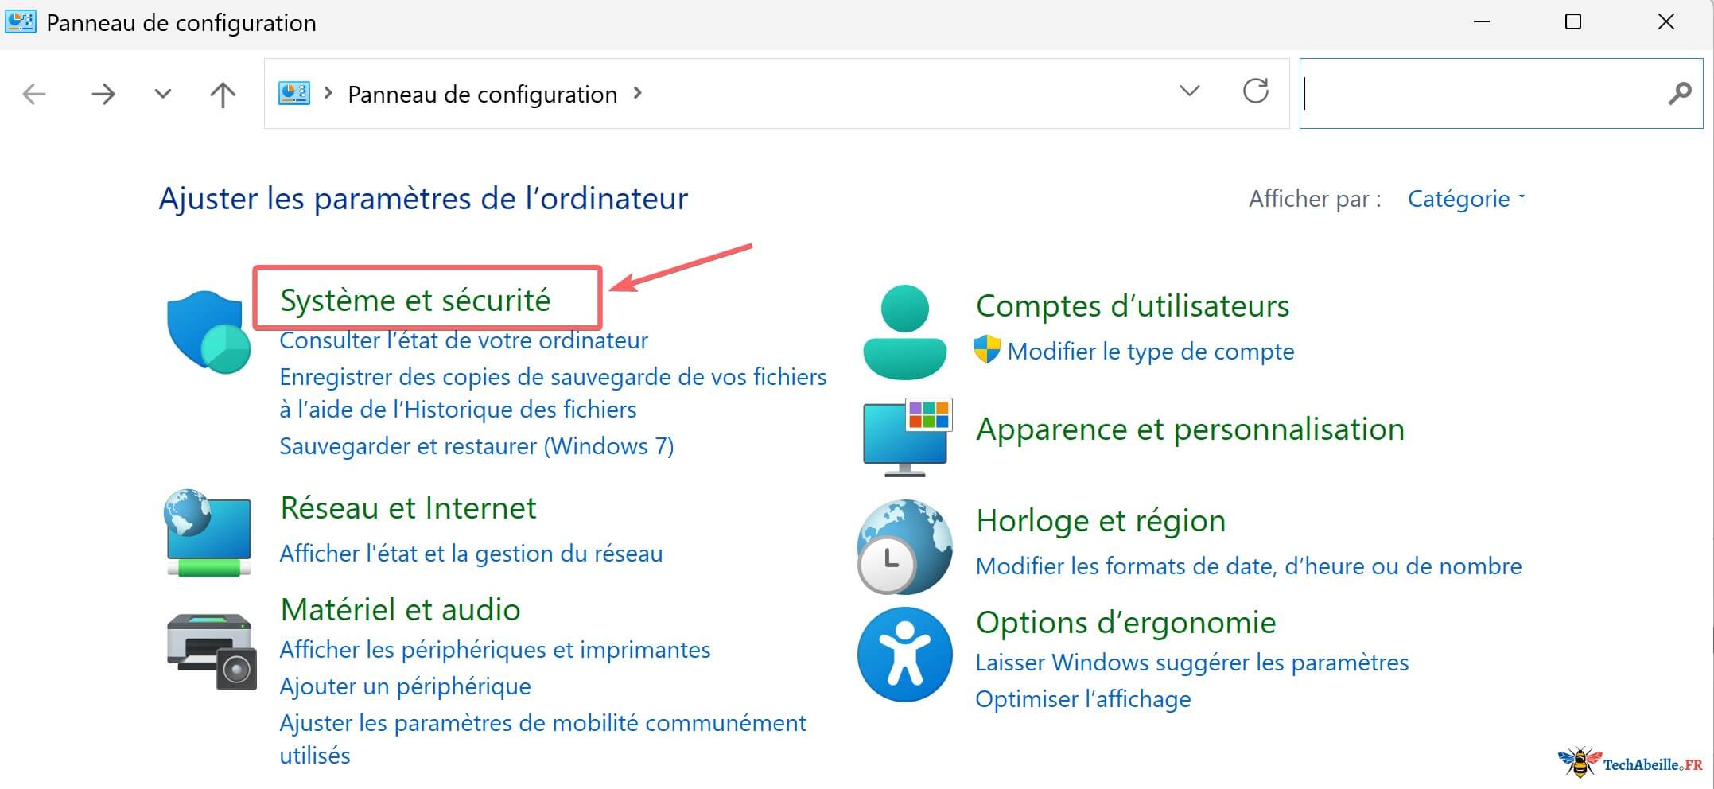Click the Control Panel icon in the breadcrumb
1714x789 pixels.
(294, 93)
